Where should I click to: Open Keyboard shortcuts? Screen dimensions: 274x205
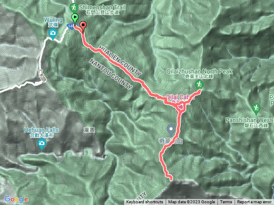[x=145, y=202]
